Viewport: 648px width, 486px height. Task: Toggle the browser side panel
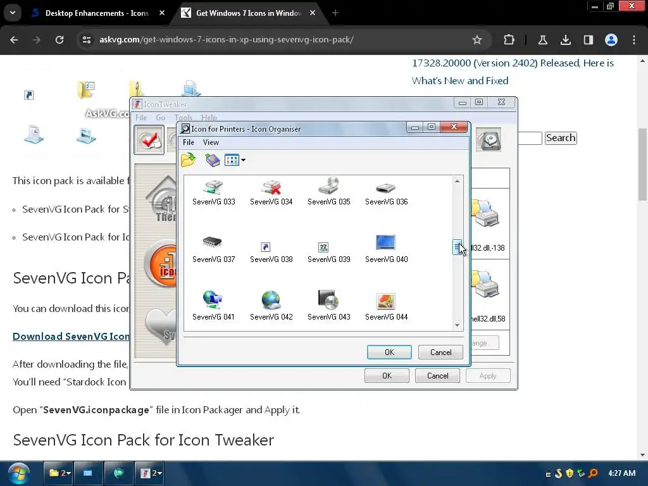click(x=588, y=40)
